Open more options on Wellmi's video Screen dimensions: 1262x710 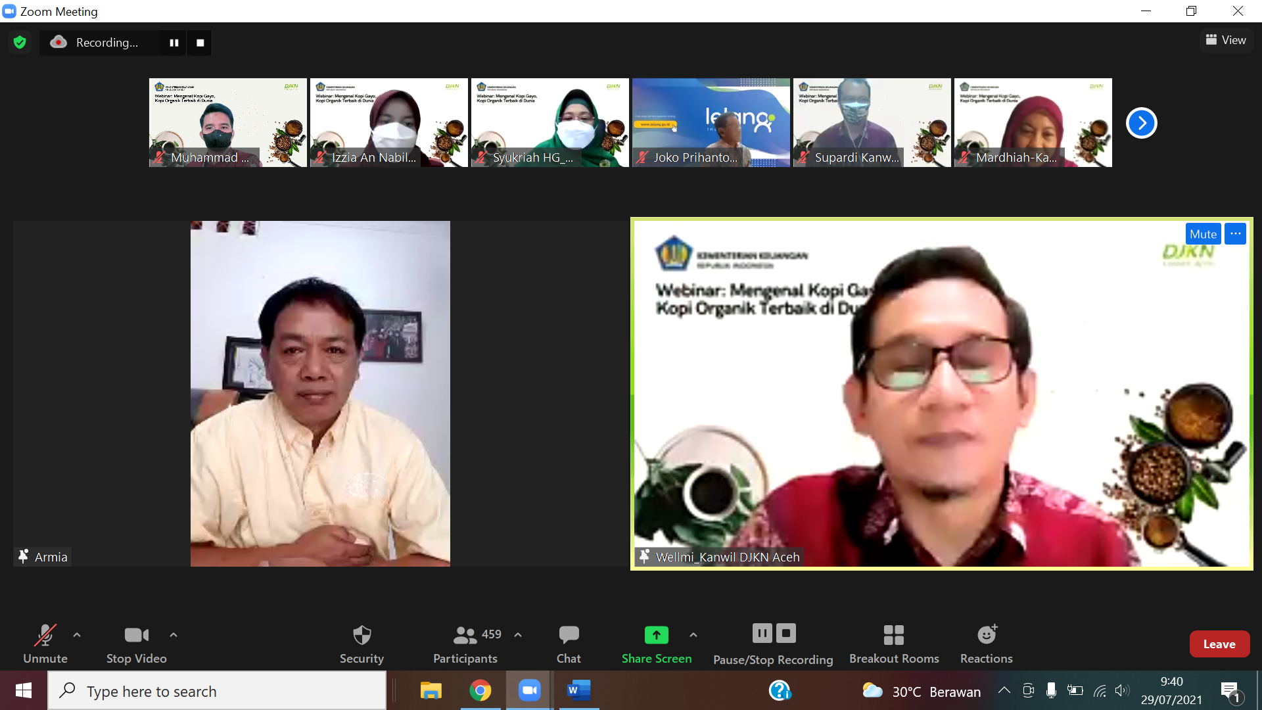(x=1235, y=234)
